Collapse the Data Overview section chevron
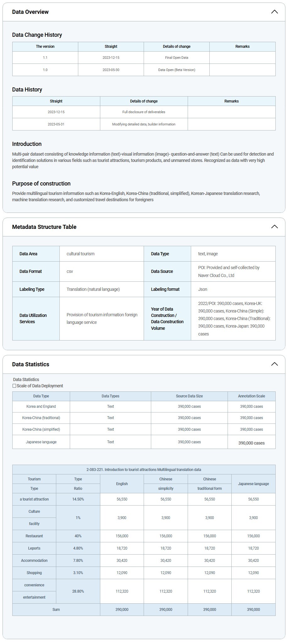This screenshot has height=642, width=287. coord(274,12)
